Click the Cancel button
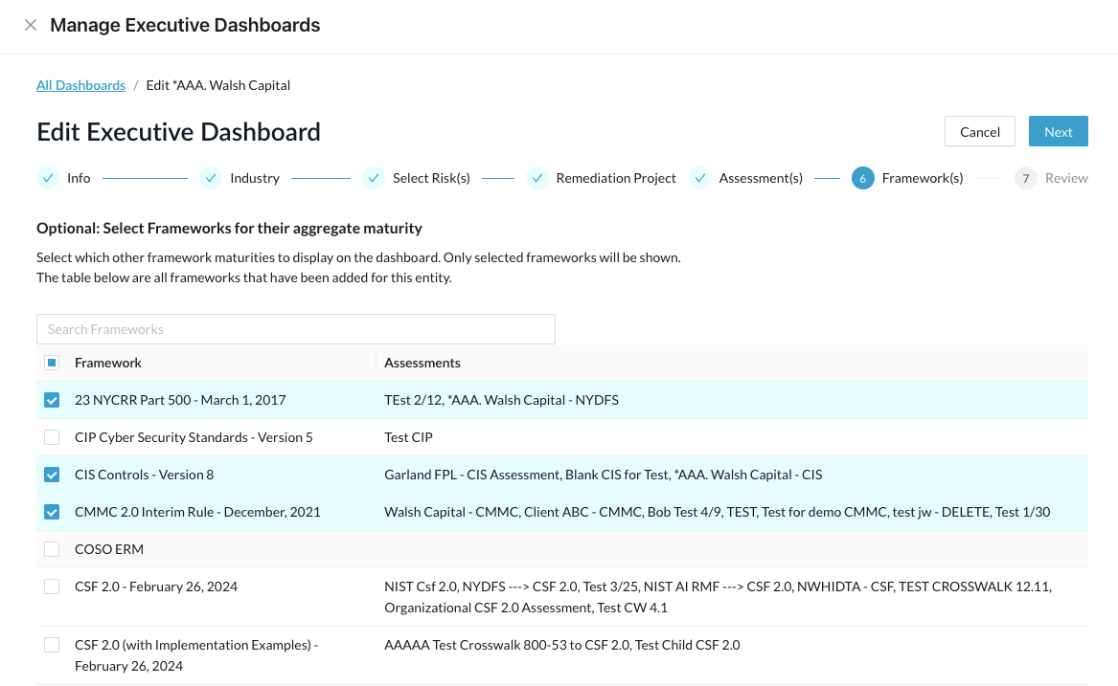Viewport: 1118px width, 686px height. click(x=980, y=132)
